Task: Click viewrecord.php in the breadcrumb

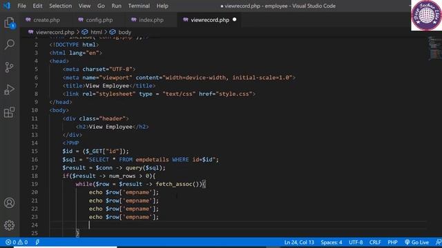Action: coord(55,32)
